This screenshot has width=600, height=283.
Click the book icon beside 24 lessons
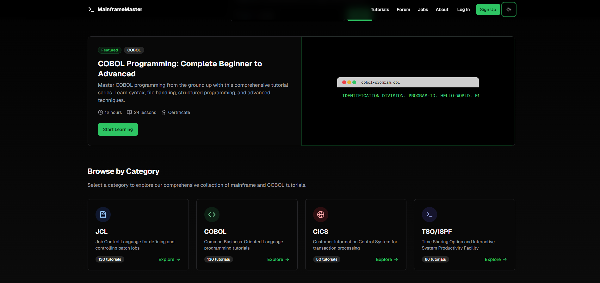click(129, 112)
